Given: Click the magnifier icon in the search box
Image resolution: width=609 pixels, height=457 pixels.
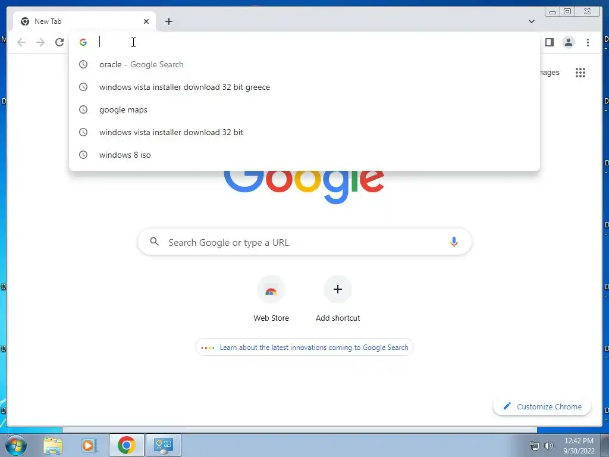Looking at the screenshot, I should [154, 242].
